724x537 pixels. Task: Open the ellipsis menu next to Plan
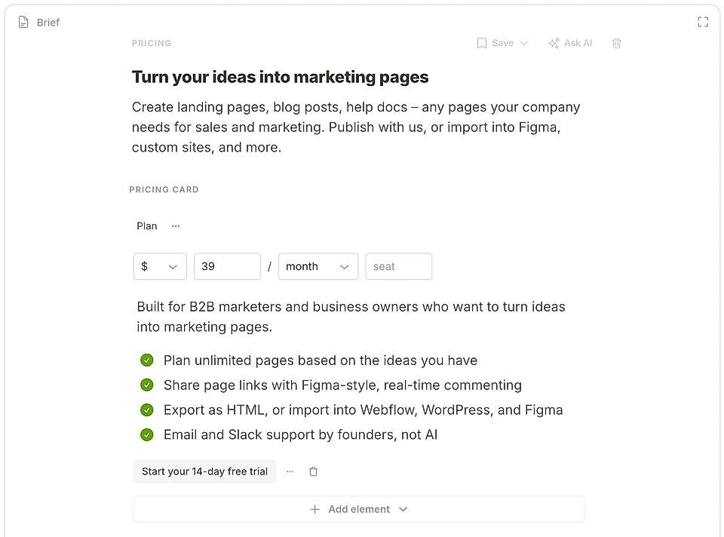pos(175,226)
